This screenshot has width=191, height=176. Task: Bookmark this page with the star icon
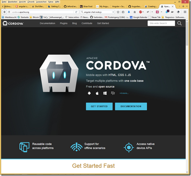pos(118,12)
